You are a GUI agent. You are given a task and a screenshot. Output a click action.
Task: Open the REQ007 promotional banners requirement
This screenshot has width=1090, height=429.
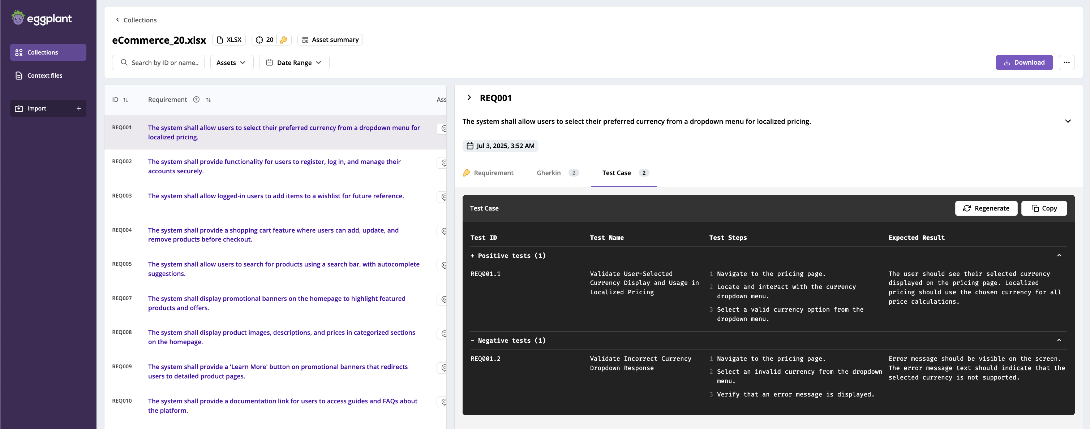[x=277, y=303]
